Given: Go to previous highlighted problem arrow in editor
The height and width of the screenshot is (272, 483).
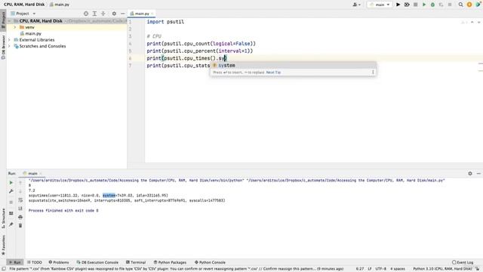Looking at the screenshot, I should (x=472, y=22).
